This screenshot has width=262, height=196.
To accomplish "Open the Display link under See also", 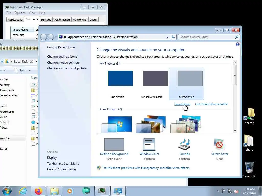I will [x=52, y=157].
